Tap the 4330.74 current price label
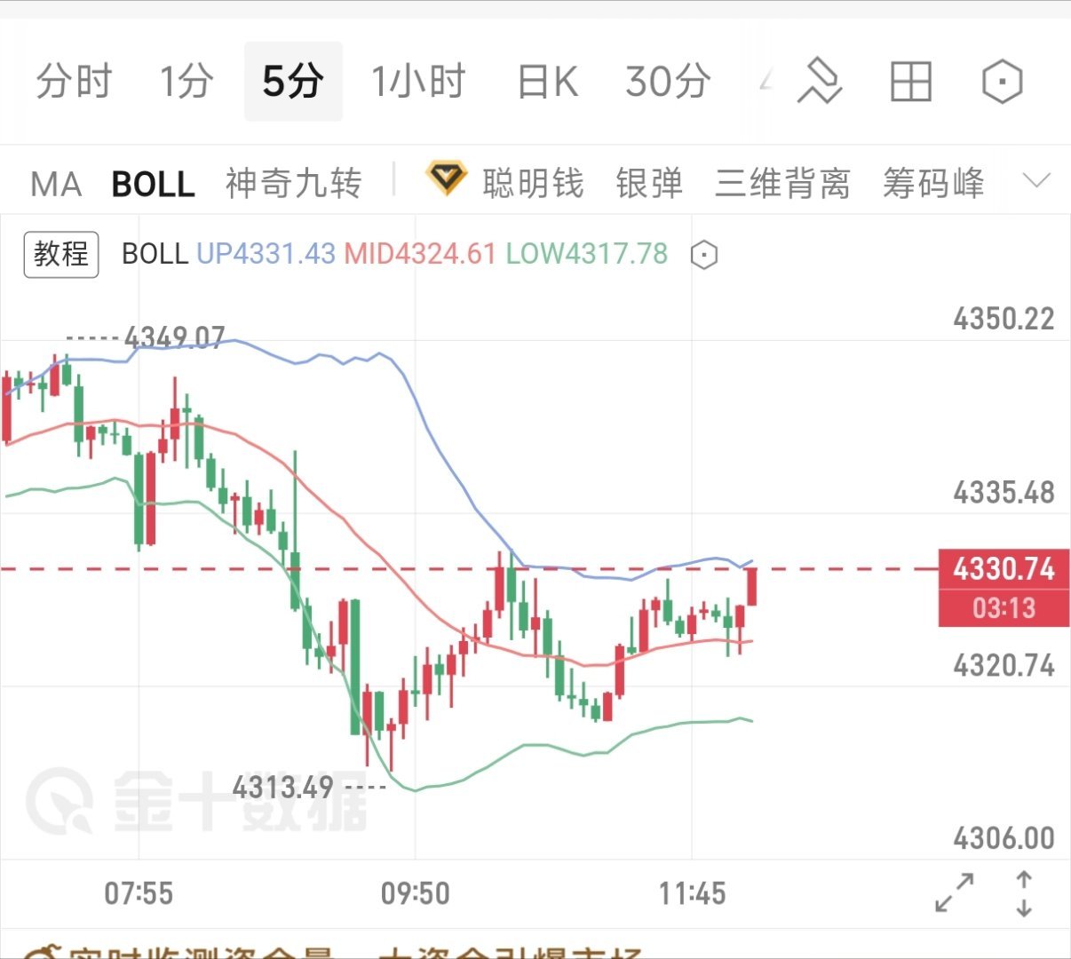 pos(1004,568)
